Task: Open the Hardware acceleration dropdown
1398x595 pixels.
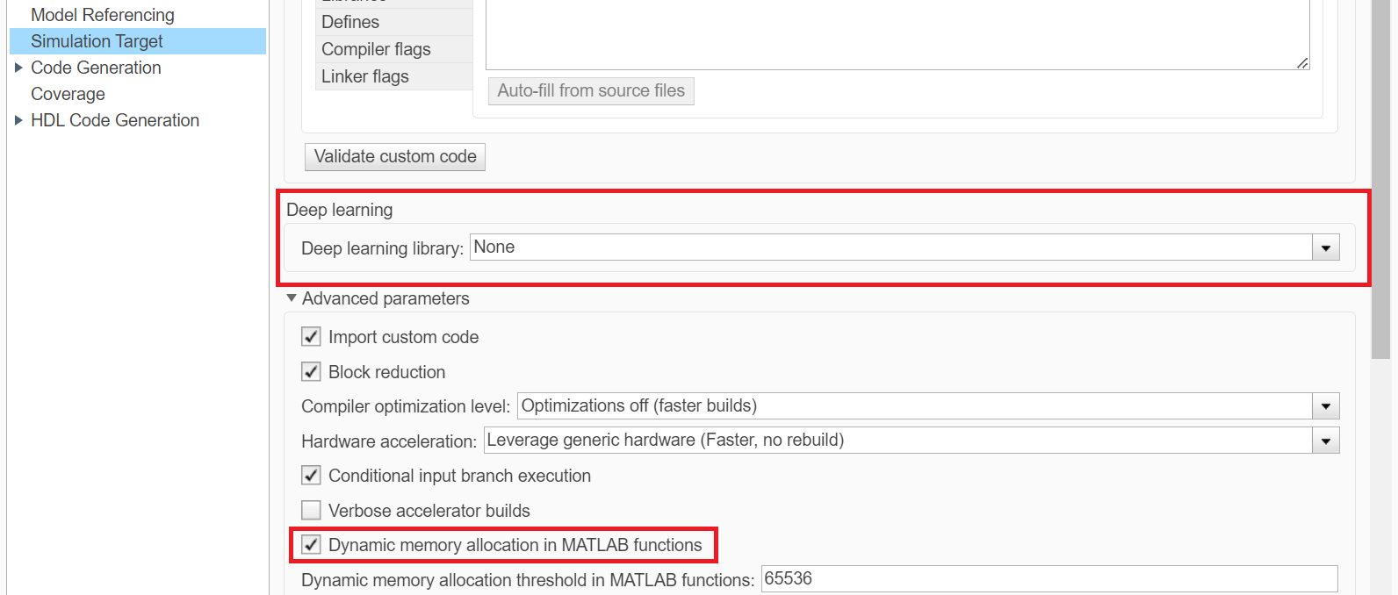Action: [x=1325, y=441]
